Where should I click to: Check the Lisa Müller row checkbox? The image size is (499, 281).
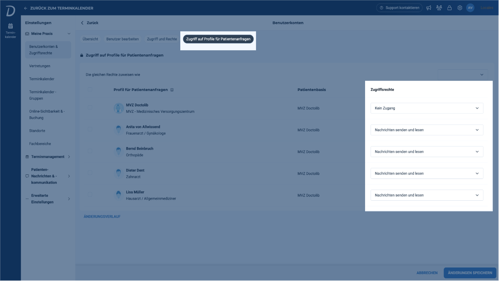point(90,194)
